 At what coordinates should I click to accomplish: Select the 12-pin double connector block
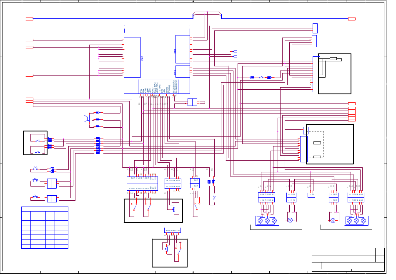coord(142,184)
